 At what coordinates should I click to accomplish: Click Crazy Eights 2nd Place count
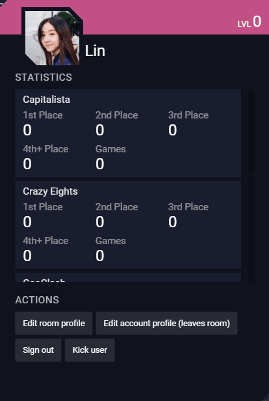[x=100, y=222]
